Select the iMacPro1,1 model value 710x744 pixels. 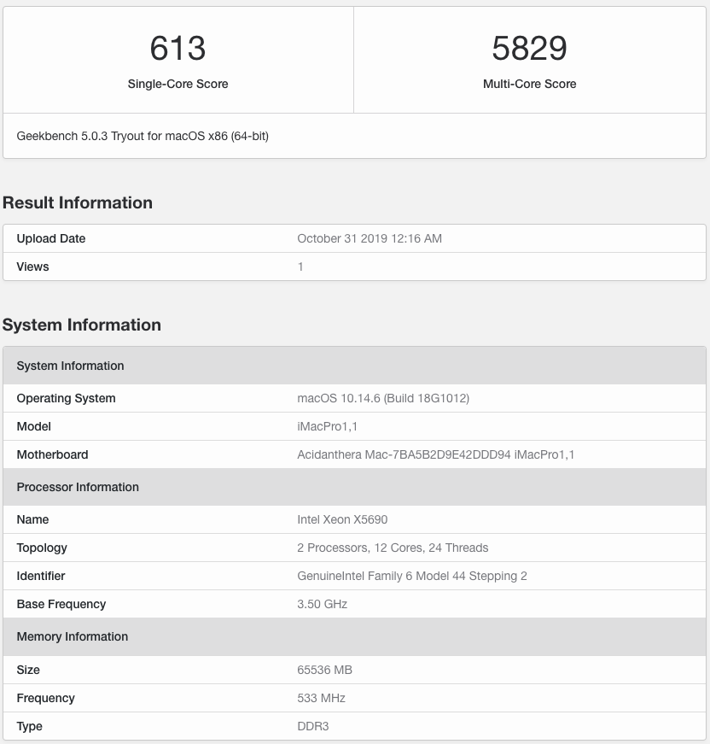point(328,426)
